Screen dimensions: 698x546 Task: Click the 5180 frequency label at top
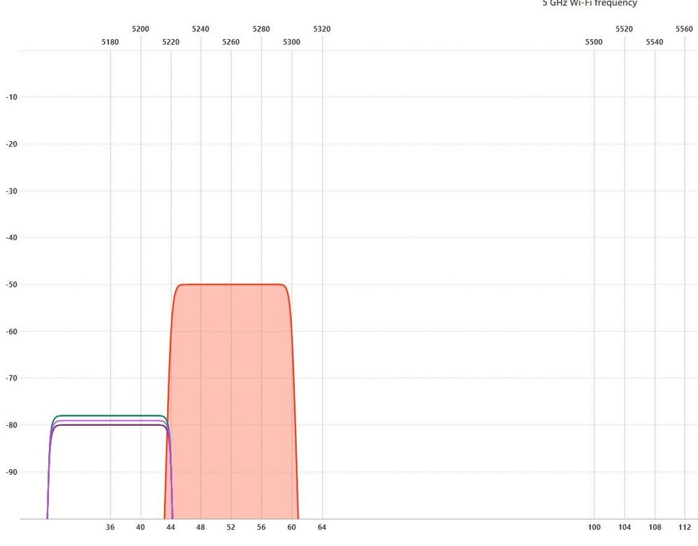(x=110, y=42)
